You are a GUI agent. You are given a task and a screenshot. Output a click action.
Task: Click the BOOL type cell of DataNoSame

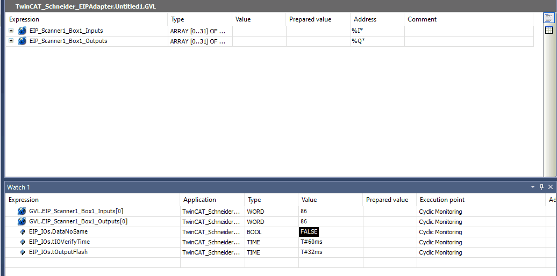[x=272, y=232]
